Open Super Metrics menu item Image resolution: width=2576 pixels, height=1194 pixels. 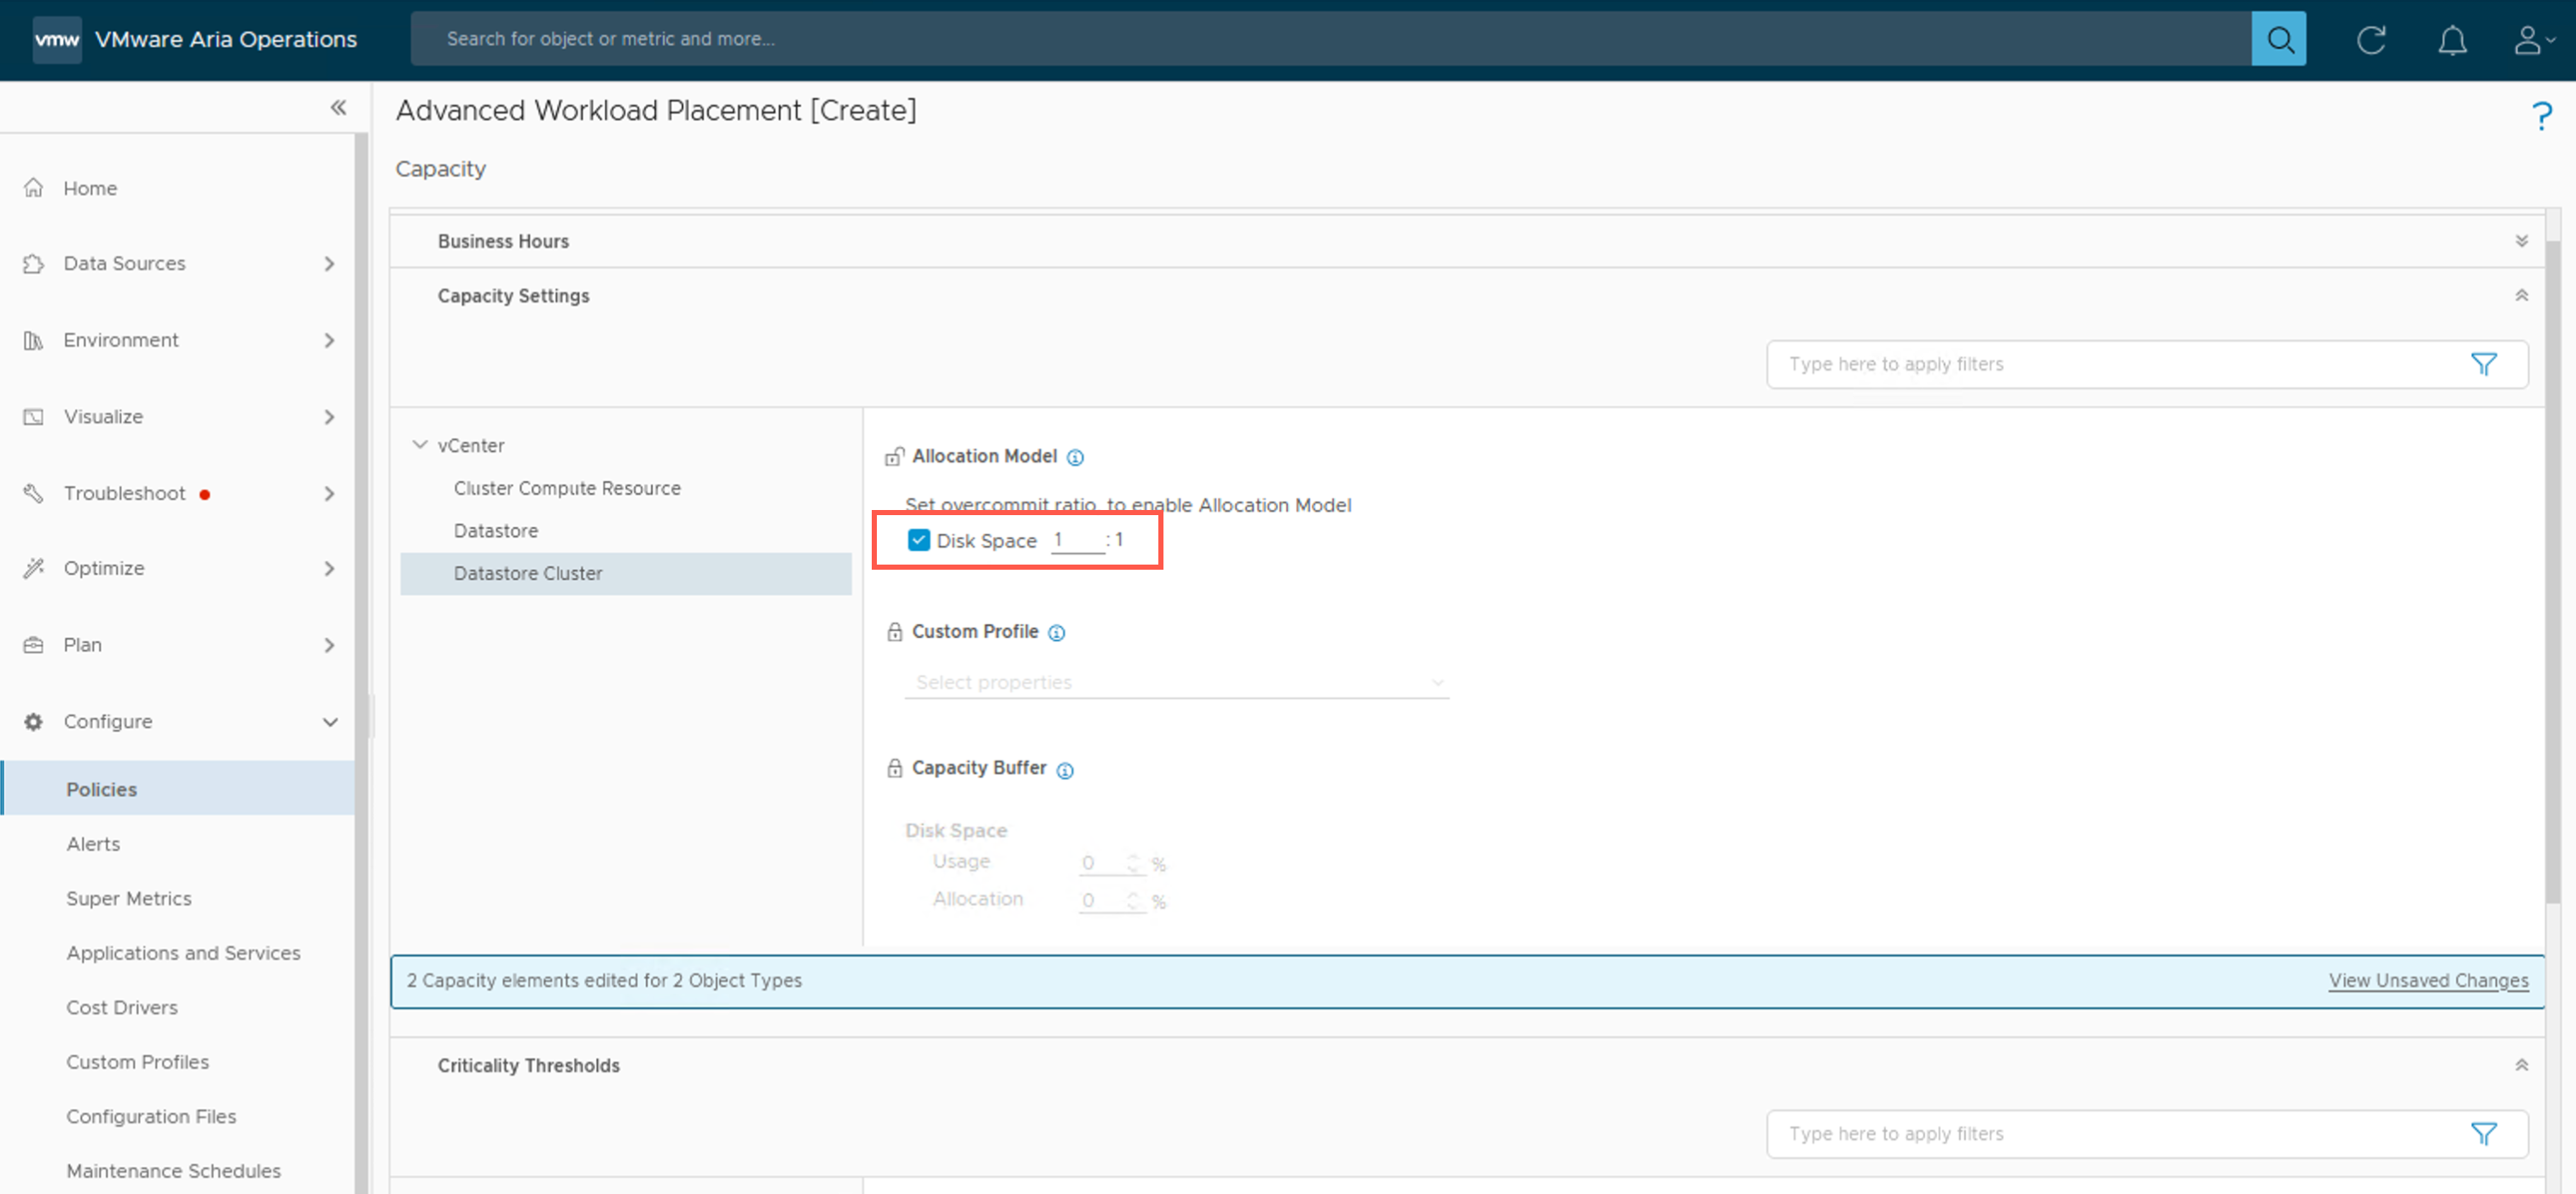point(129,898)
